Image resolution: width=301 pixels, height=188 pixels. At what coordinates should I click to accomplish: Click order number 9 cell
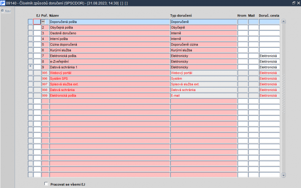45,67
